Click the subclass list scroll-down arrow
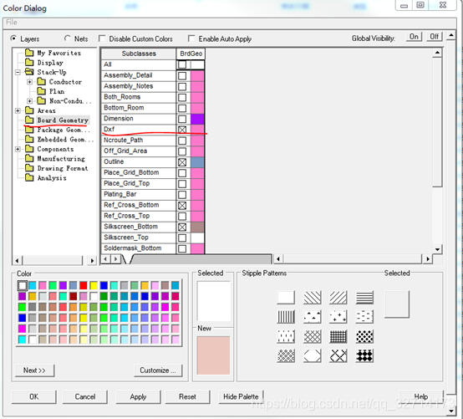Screen dimensions: 463x419 tap(437, 249)
